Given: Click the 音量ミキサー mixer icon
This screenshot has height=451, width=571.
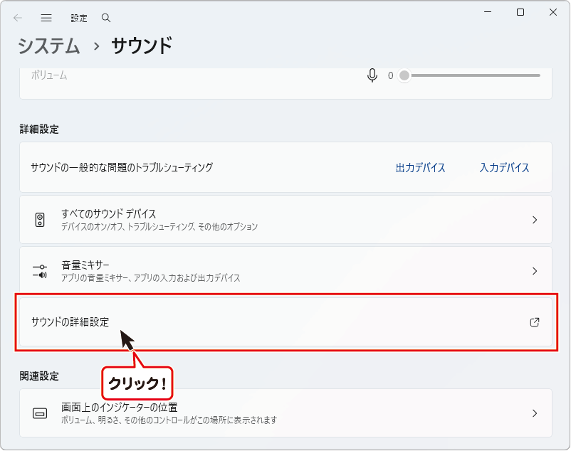Looking at the screenshot, I should point(40,271).
